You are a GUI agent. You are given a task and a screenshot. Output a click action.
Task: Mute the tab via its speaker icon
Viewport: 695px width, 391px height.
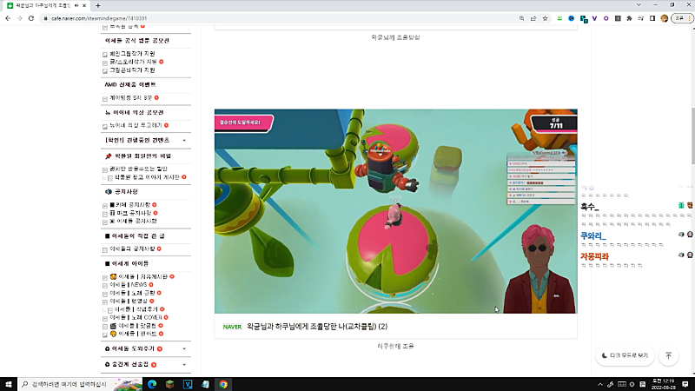click(x=76, y=6)
